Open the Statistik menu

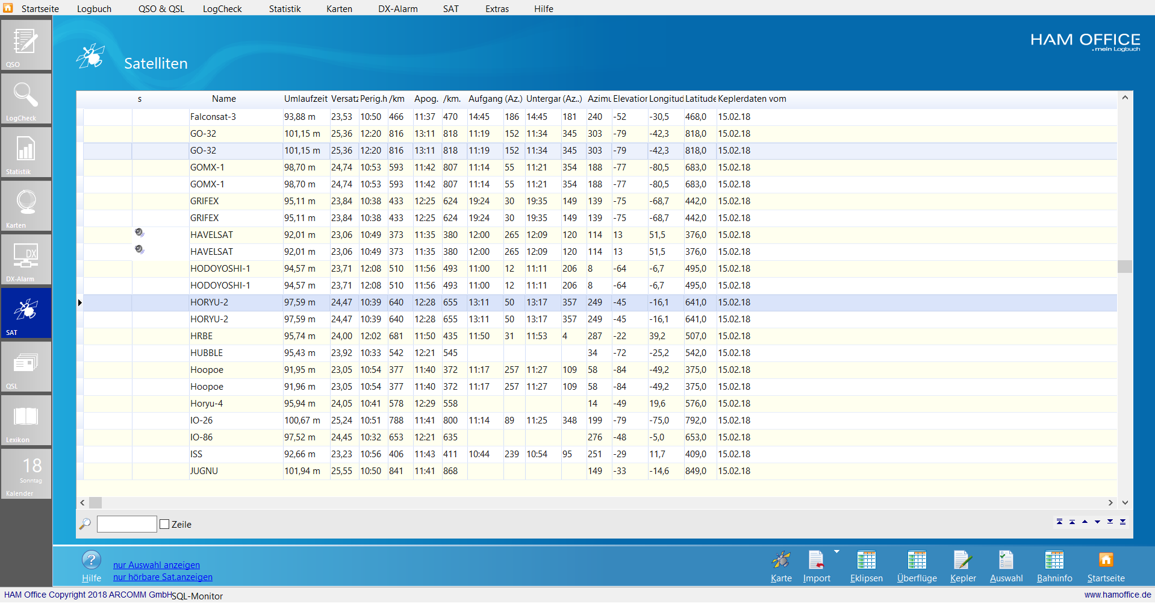(x=285, y=8)
